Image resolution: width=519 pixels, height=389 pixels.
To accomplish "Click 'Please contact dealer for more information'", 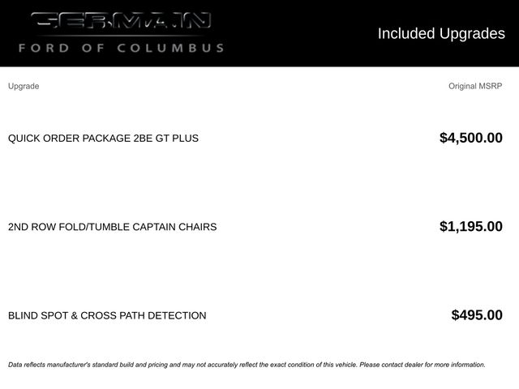I will click(x=422, y=365).
